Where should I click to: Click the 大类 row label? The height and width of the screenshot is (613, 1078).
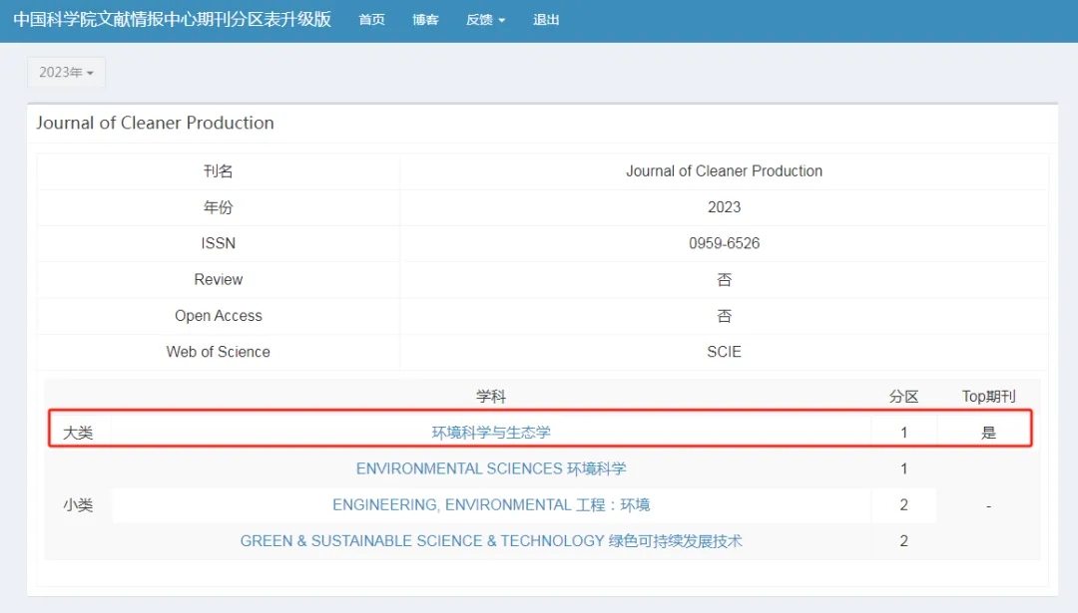[x=78, y=433]
